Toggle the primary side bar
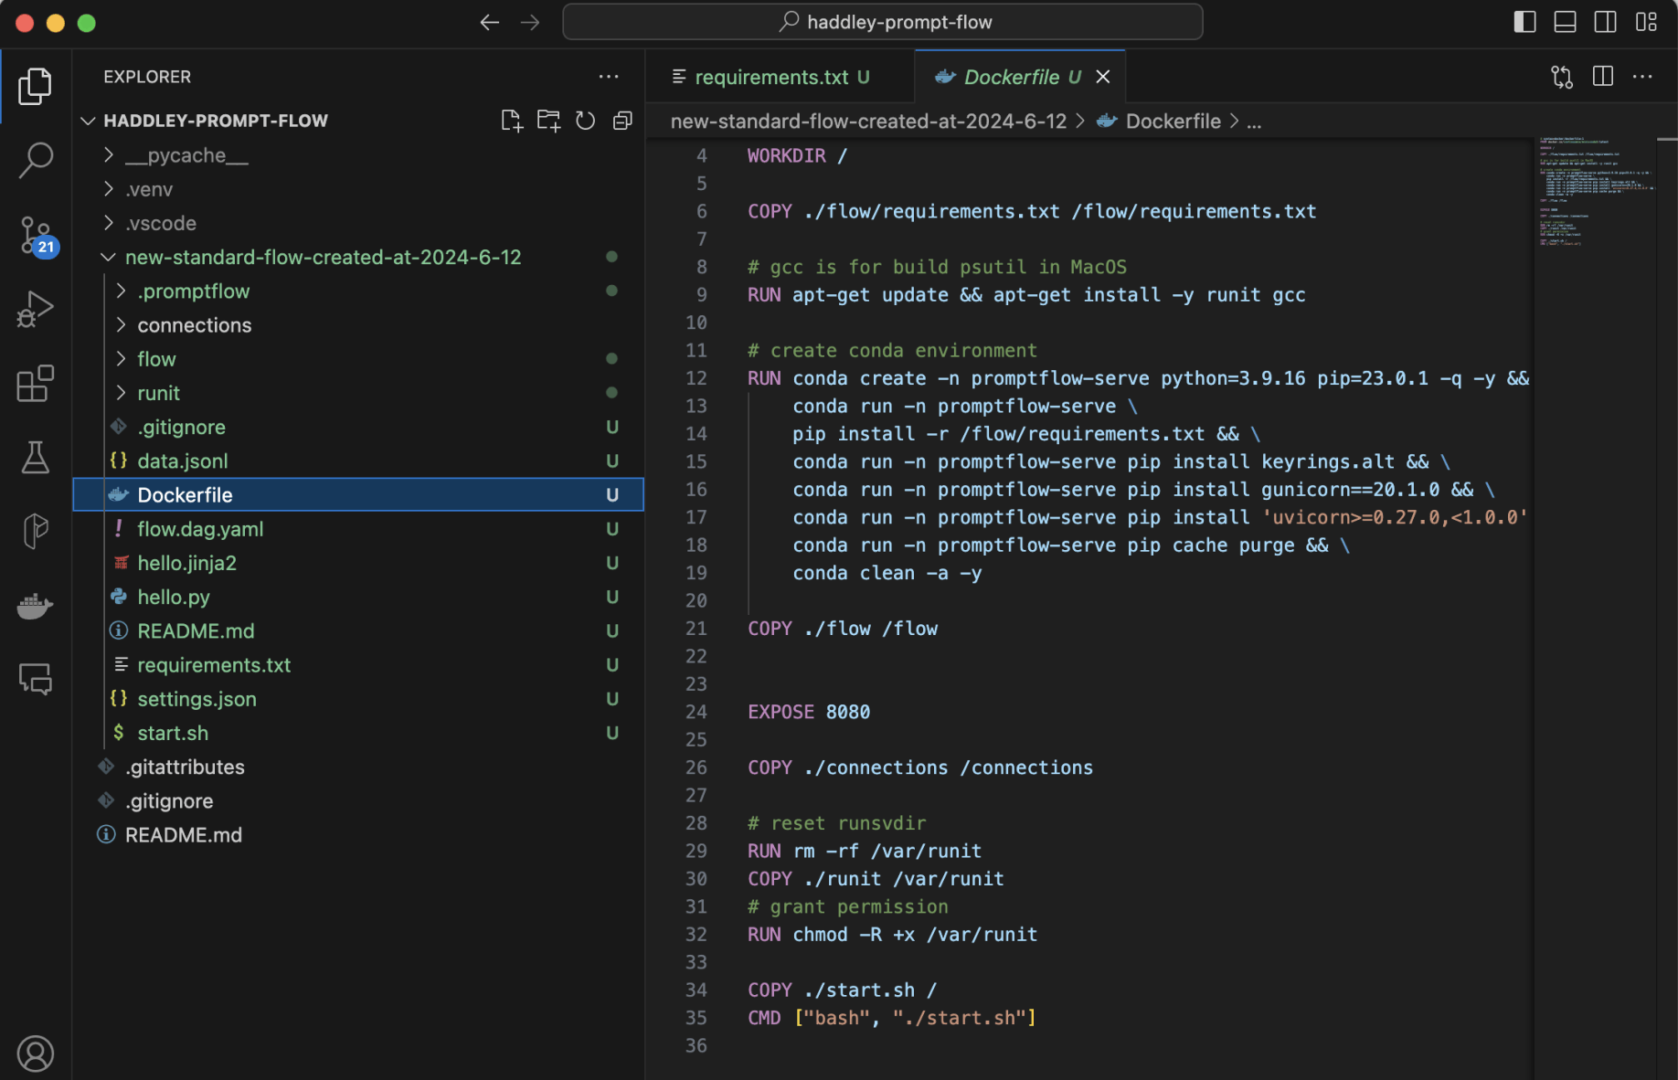 (x=1524, y=22)
